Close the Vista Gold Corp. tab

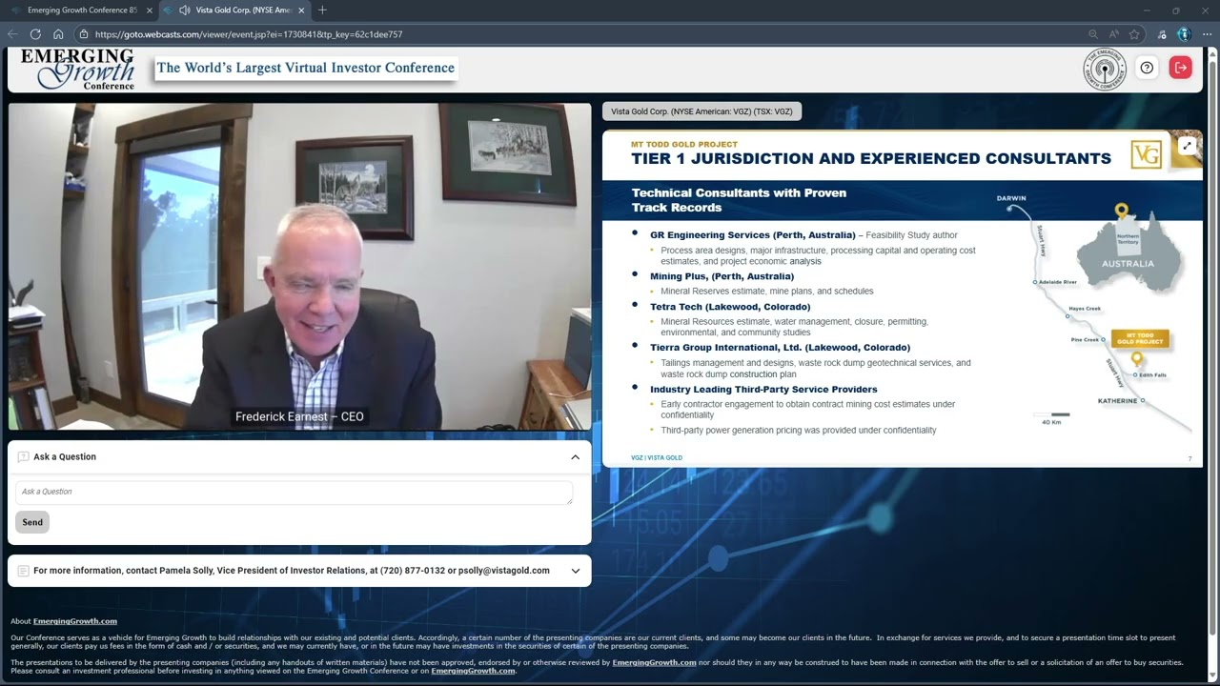[302, 10]
